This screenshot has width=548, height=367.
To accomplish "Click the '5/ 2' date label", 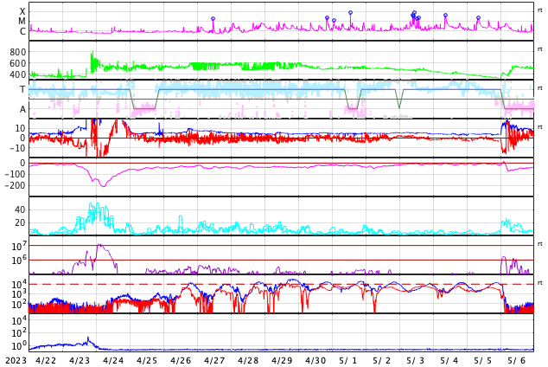I will 382,360.
